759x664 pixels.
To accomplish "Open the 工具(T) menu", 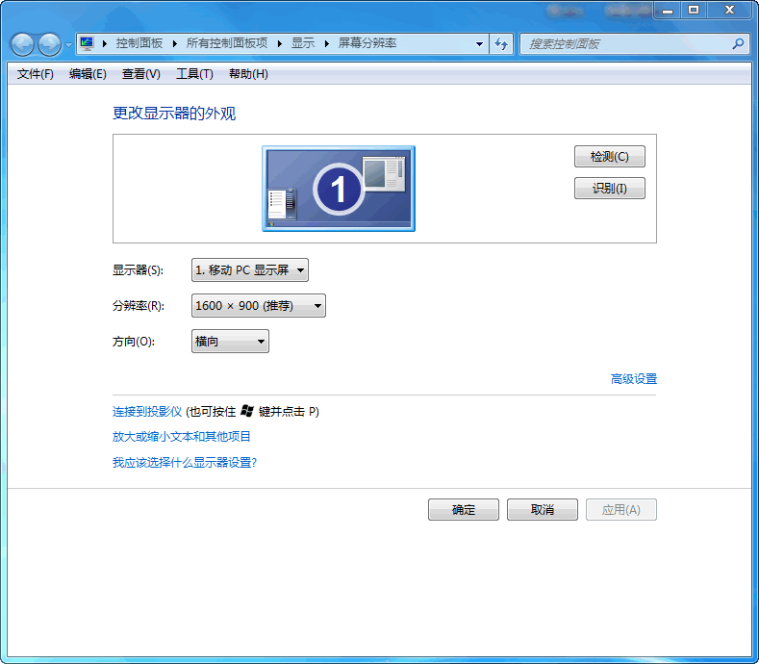I will click(193, 74).
